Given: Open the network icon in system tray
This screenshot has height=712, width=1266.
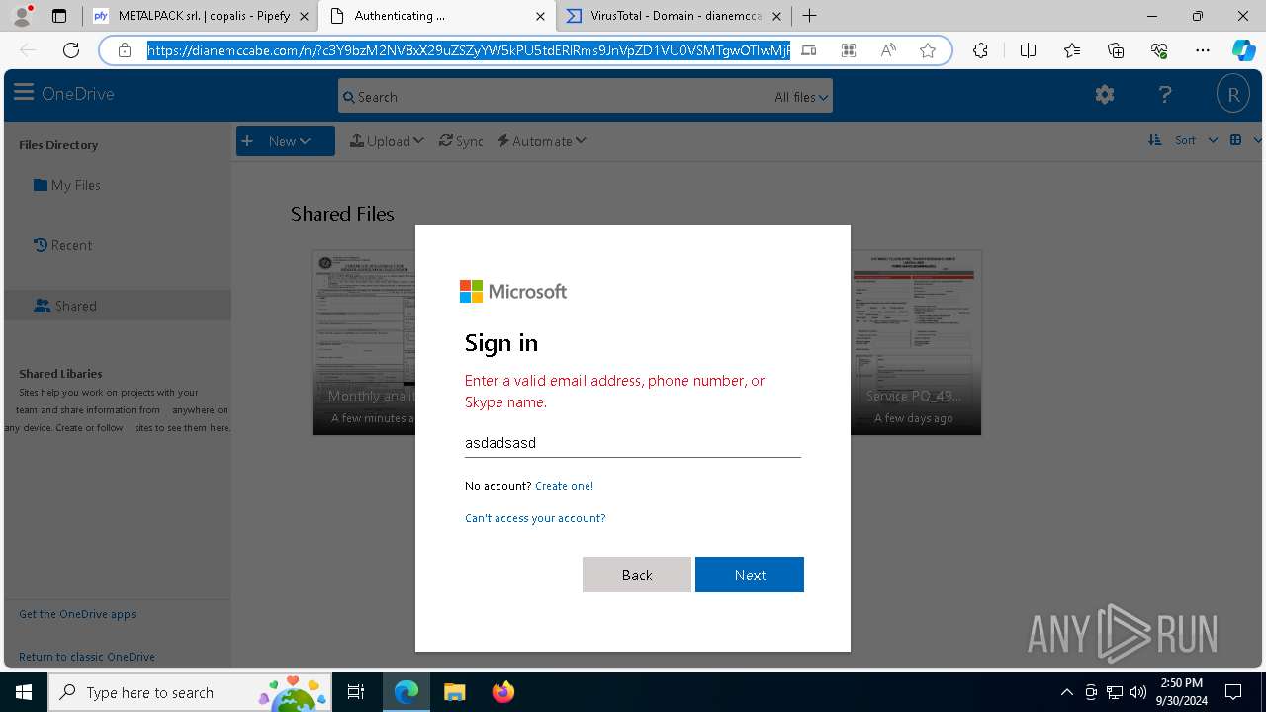Looking at the screenshot, I should click(1115, 692).
